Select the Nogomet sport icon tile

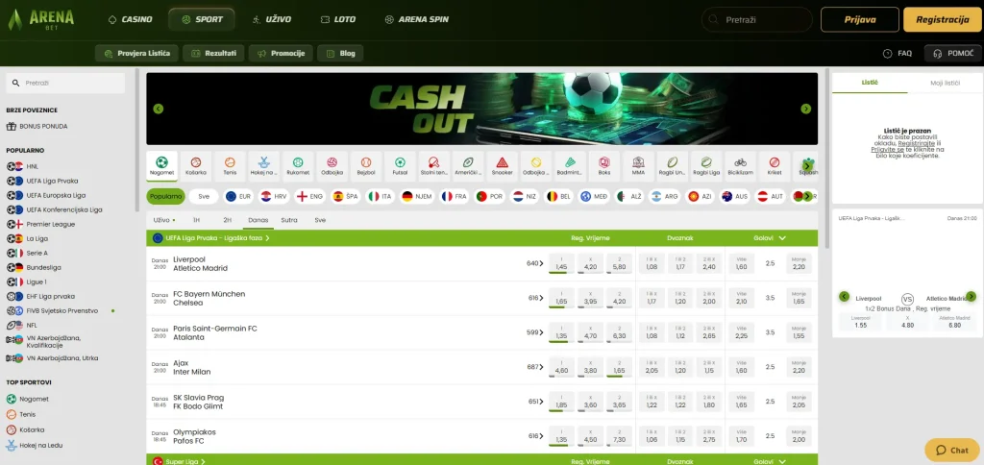[x=161, y=166]
